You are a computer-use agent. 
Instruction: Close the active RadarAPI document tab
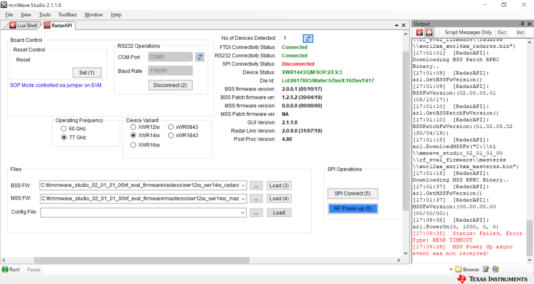[x=404, y=25]
